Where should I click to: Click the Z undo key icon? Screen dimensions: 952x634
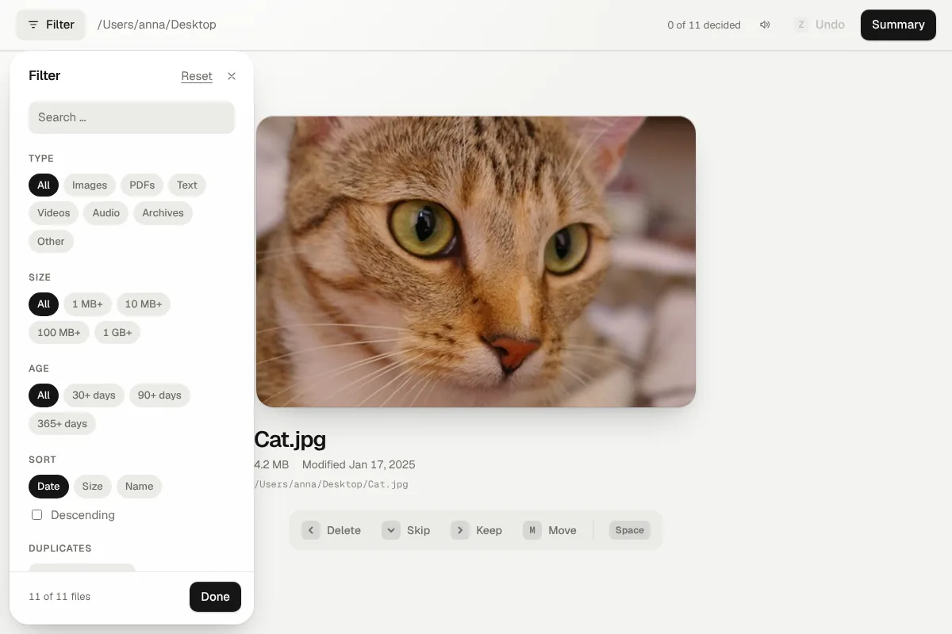click(x=801, y=25)
